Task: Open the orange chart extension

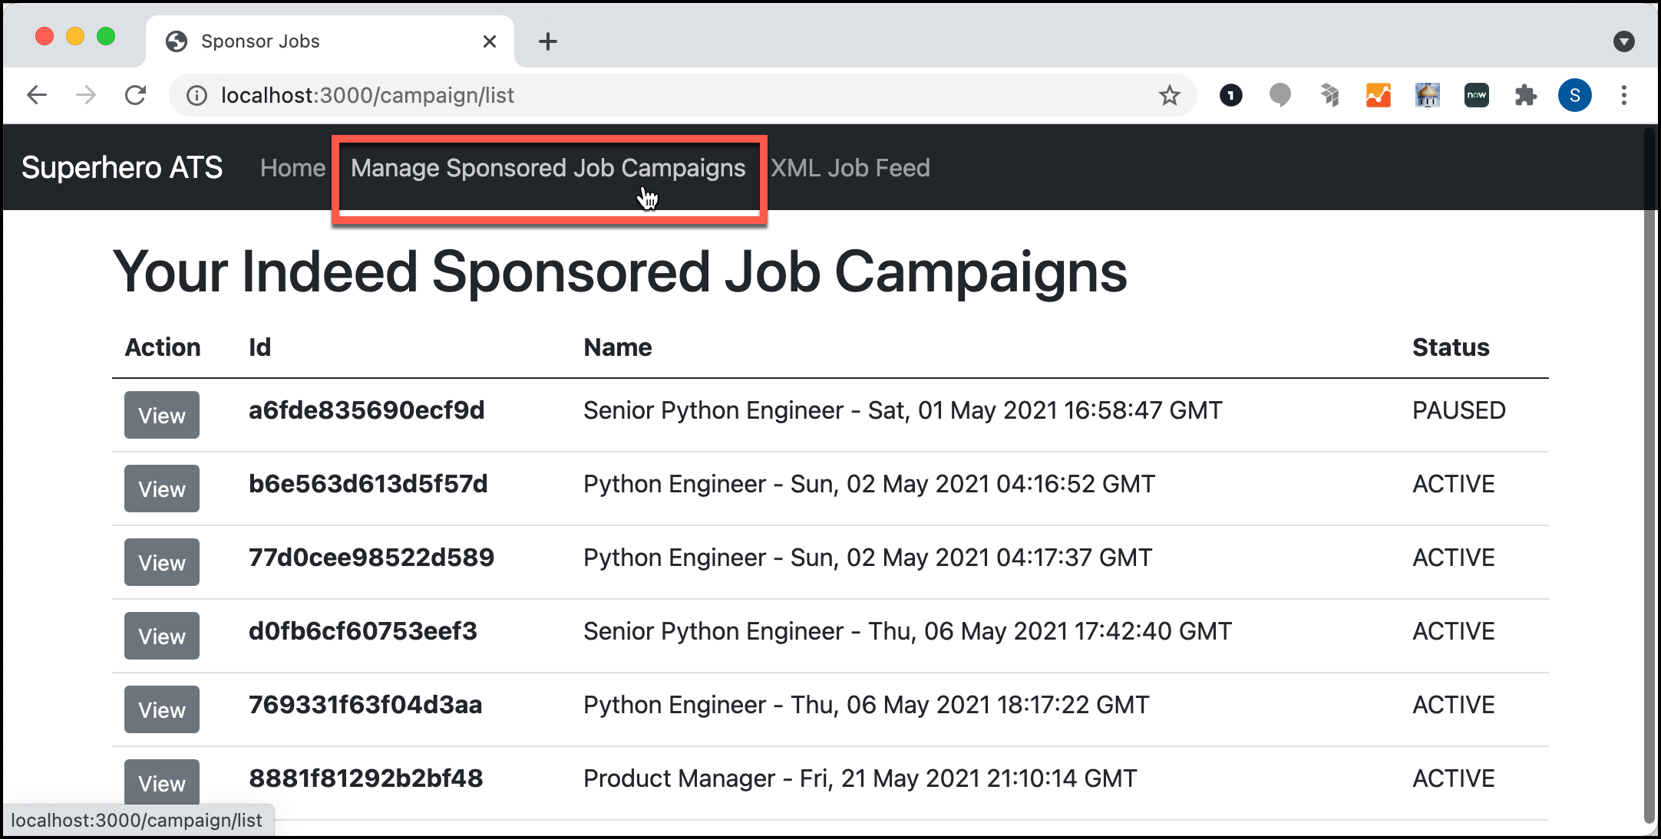Action: click(x=1379, y=95)
